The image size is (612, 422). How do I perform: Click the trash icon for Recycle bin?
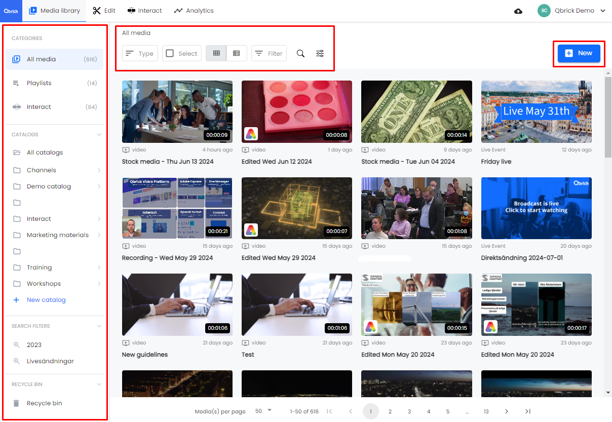click(16, 403)
